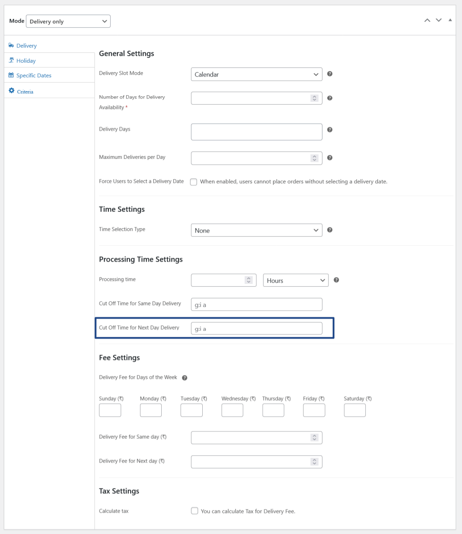Open the Mode dropdown

point(68,21)
